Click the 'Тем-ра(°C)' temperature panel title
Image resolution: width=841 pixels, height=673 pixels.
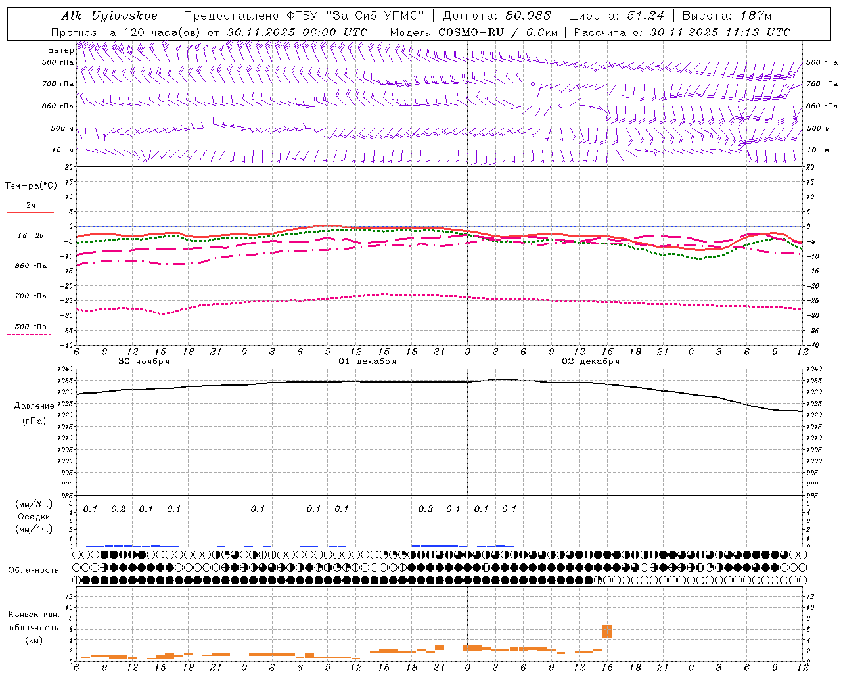pyautogui.click(x=31, y=186)
